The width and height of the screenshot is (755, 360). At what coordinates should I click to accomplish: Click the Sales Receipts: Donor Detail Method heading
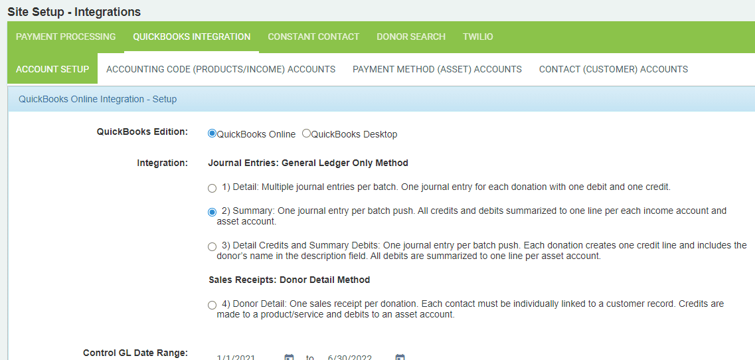click(x=290, y=280)
